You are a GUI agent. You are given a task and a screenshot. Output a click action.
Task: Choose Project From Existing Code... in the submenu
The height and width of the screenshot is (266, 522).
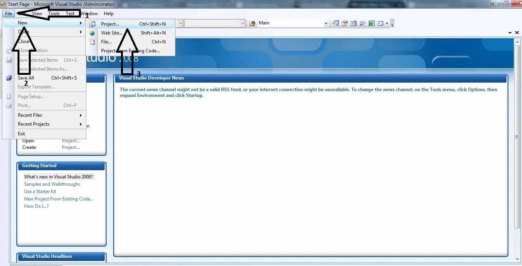pyautogui.click(x=131, y=51)
